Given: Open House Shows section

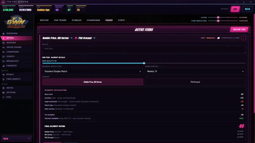Looking at the screenshot, I should point(16,47).
